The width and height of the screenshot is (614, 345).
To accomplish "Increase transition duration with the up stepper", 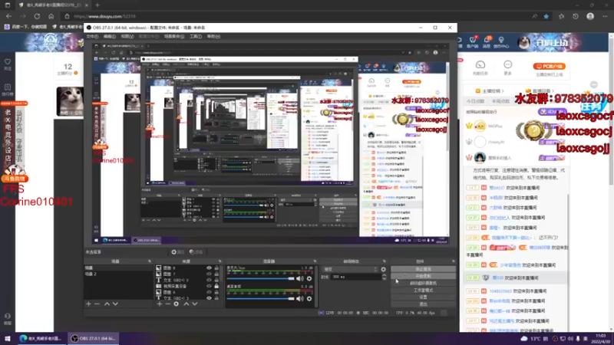I will tap(384, 275).
